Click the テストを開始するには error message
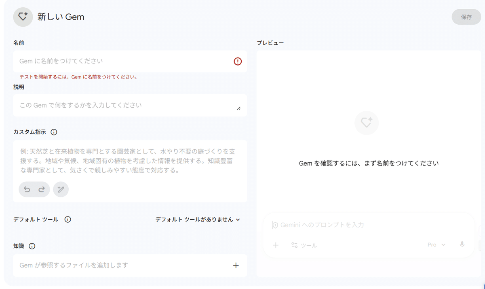485x289 pixels. (x=78, y=77)
